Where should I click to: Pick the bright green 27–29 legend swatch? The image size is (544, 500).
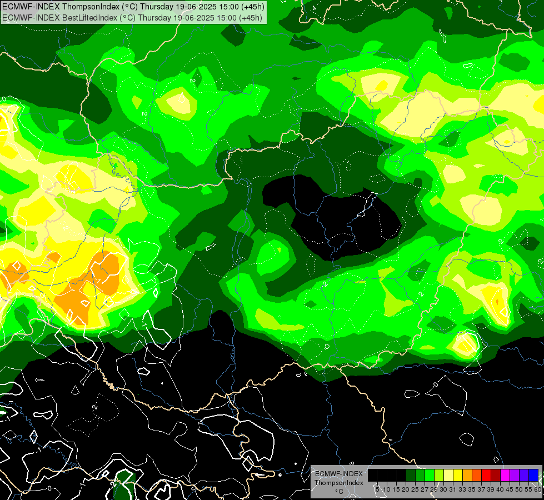click(430, 475)
